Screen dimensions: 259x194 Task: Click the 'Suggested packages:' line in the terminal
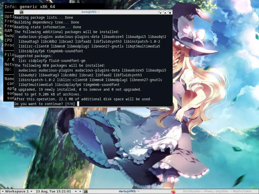pos(34,56)
